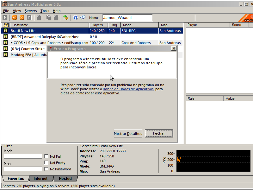Open Settings via the green gear icon
This screenshot has width=253, height=190.
tap(66, 17)
